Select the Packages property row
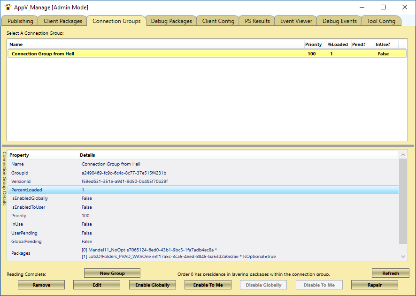 tap(203, 253)
